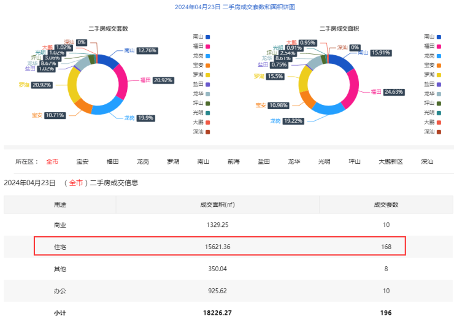Click the 罗湖 district filter link
454x319 pixels.
click(173, 162)
